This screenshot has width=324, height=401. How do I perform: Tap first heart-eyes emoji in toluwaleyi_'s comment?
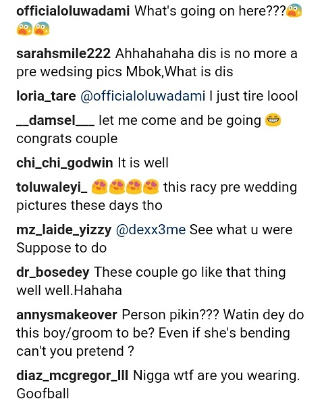coord(99,187)
